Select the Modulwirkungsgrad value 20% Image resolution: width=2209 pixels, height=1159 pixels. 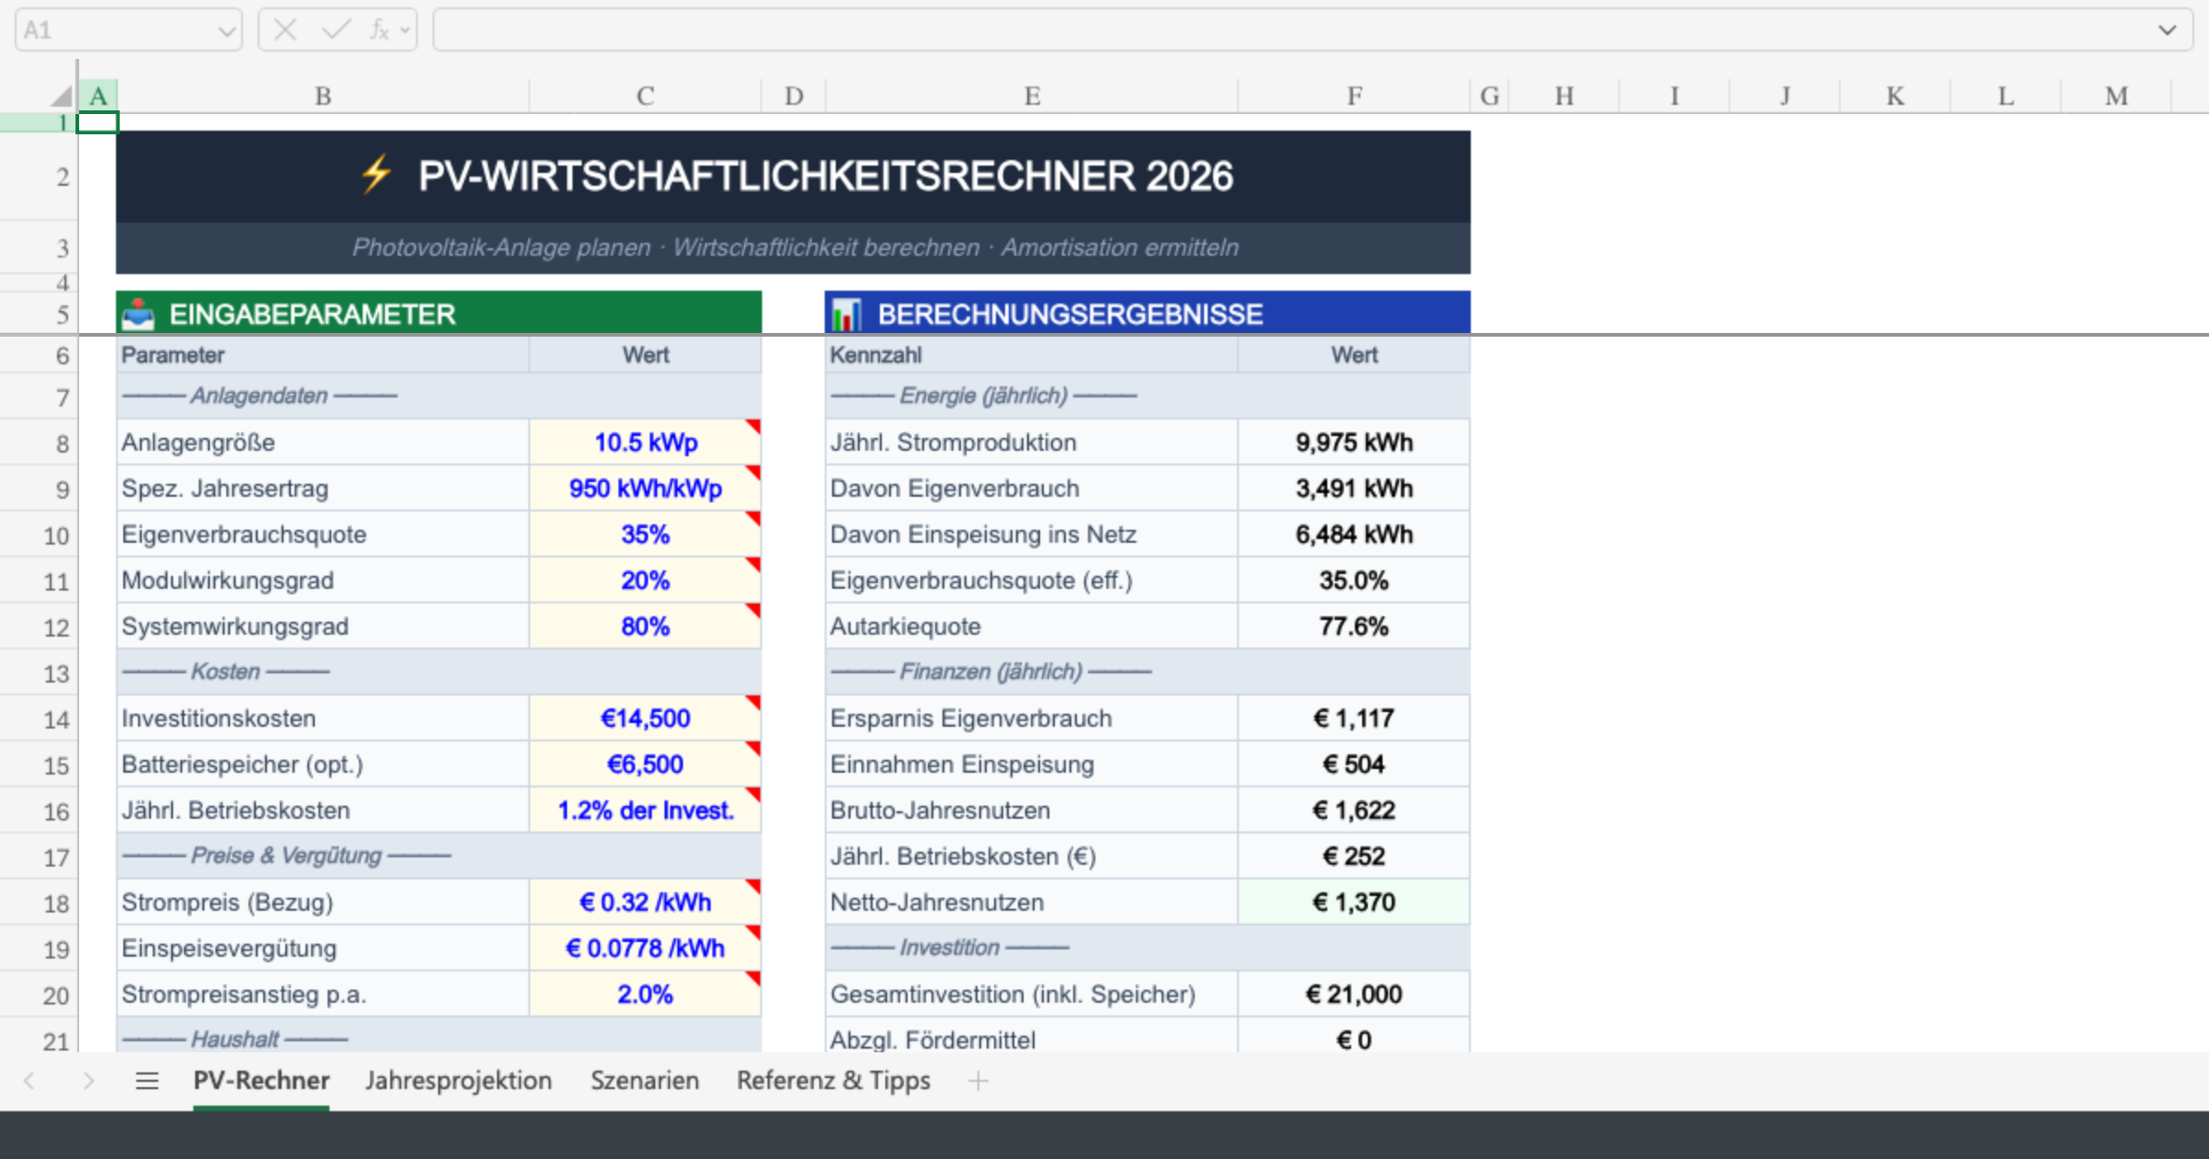645,580
